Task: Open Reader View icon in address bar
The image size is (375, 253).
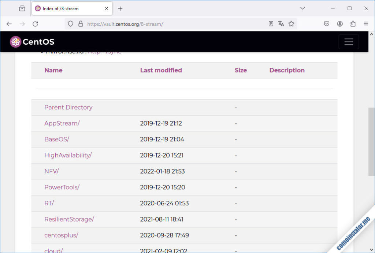Action: (x=271, y=24)
